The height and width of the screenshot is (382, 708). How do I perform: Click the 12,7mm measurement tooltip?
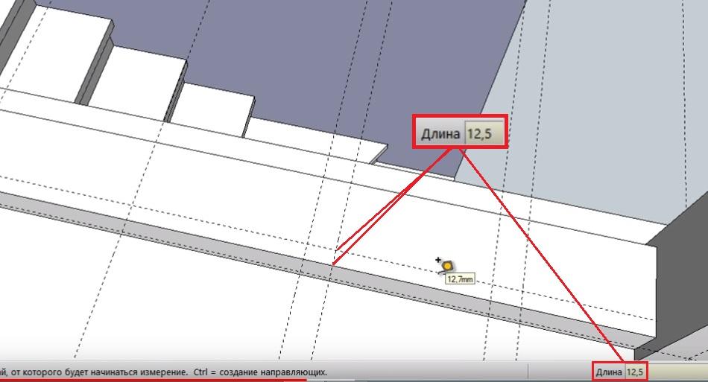pyautogui.click(x=459, y=280)
